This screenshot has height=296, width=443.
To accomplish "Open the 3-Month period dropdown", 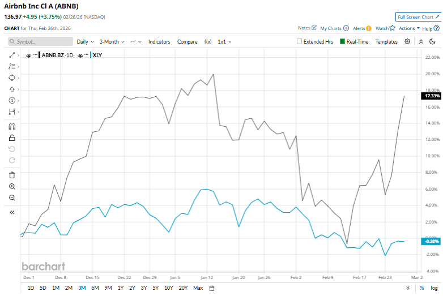I will (112, 42).
